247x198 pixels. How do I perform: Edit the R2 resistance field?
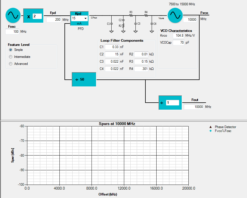[x=141, y=54]
